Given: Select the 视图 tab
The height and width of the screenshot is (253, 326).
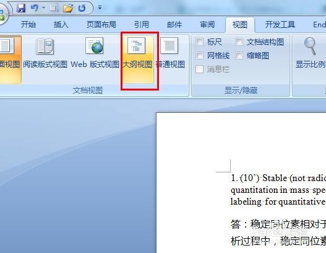Looking at the screenshot, I should tap(240, 25).
